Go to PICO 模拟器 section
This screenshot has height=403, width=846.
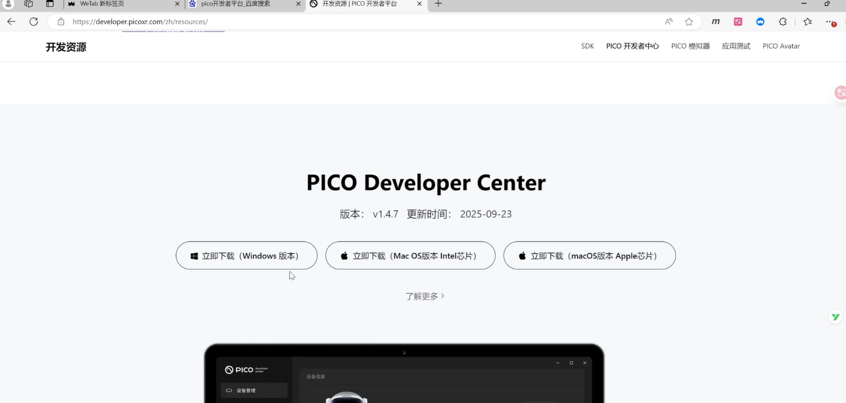click(691, 46)
